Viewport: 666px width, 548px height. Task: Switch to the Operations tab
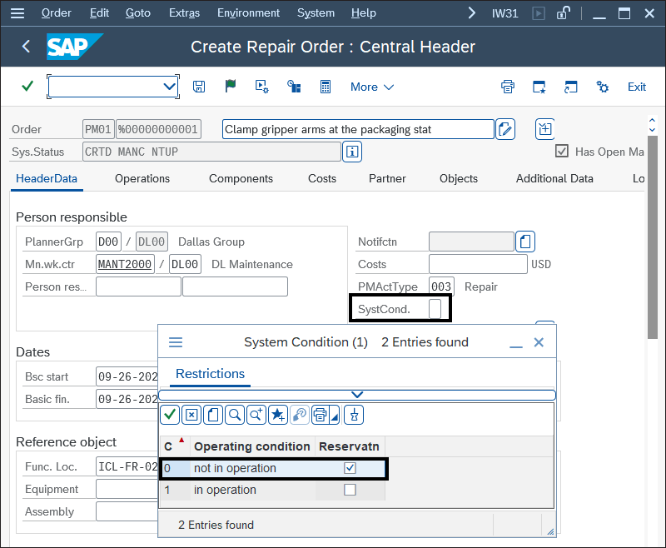[x=142, y=178]
